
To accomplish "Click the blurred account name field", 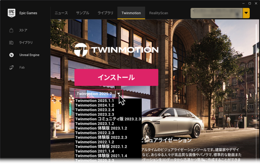I will click(216, 13).
